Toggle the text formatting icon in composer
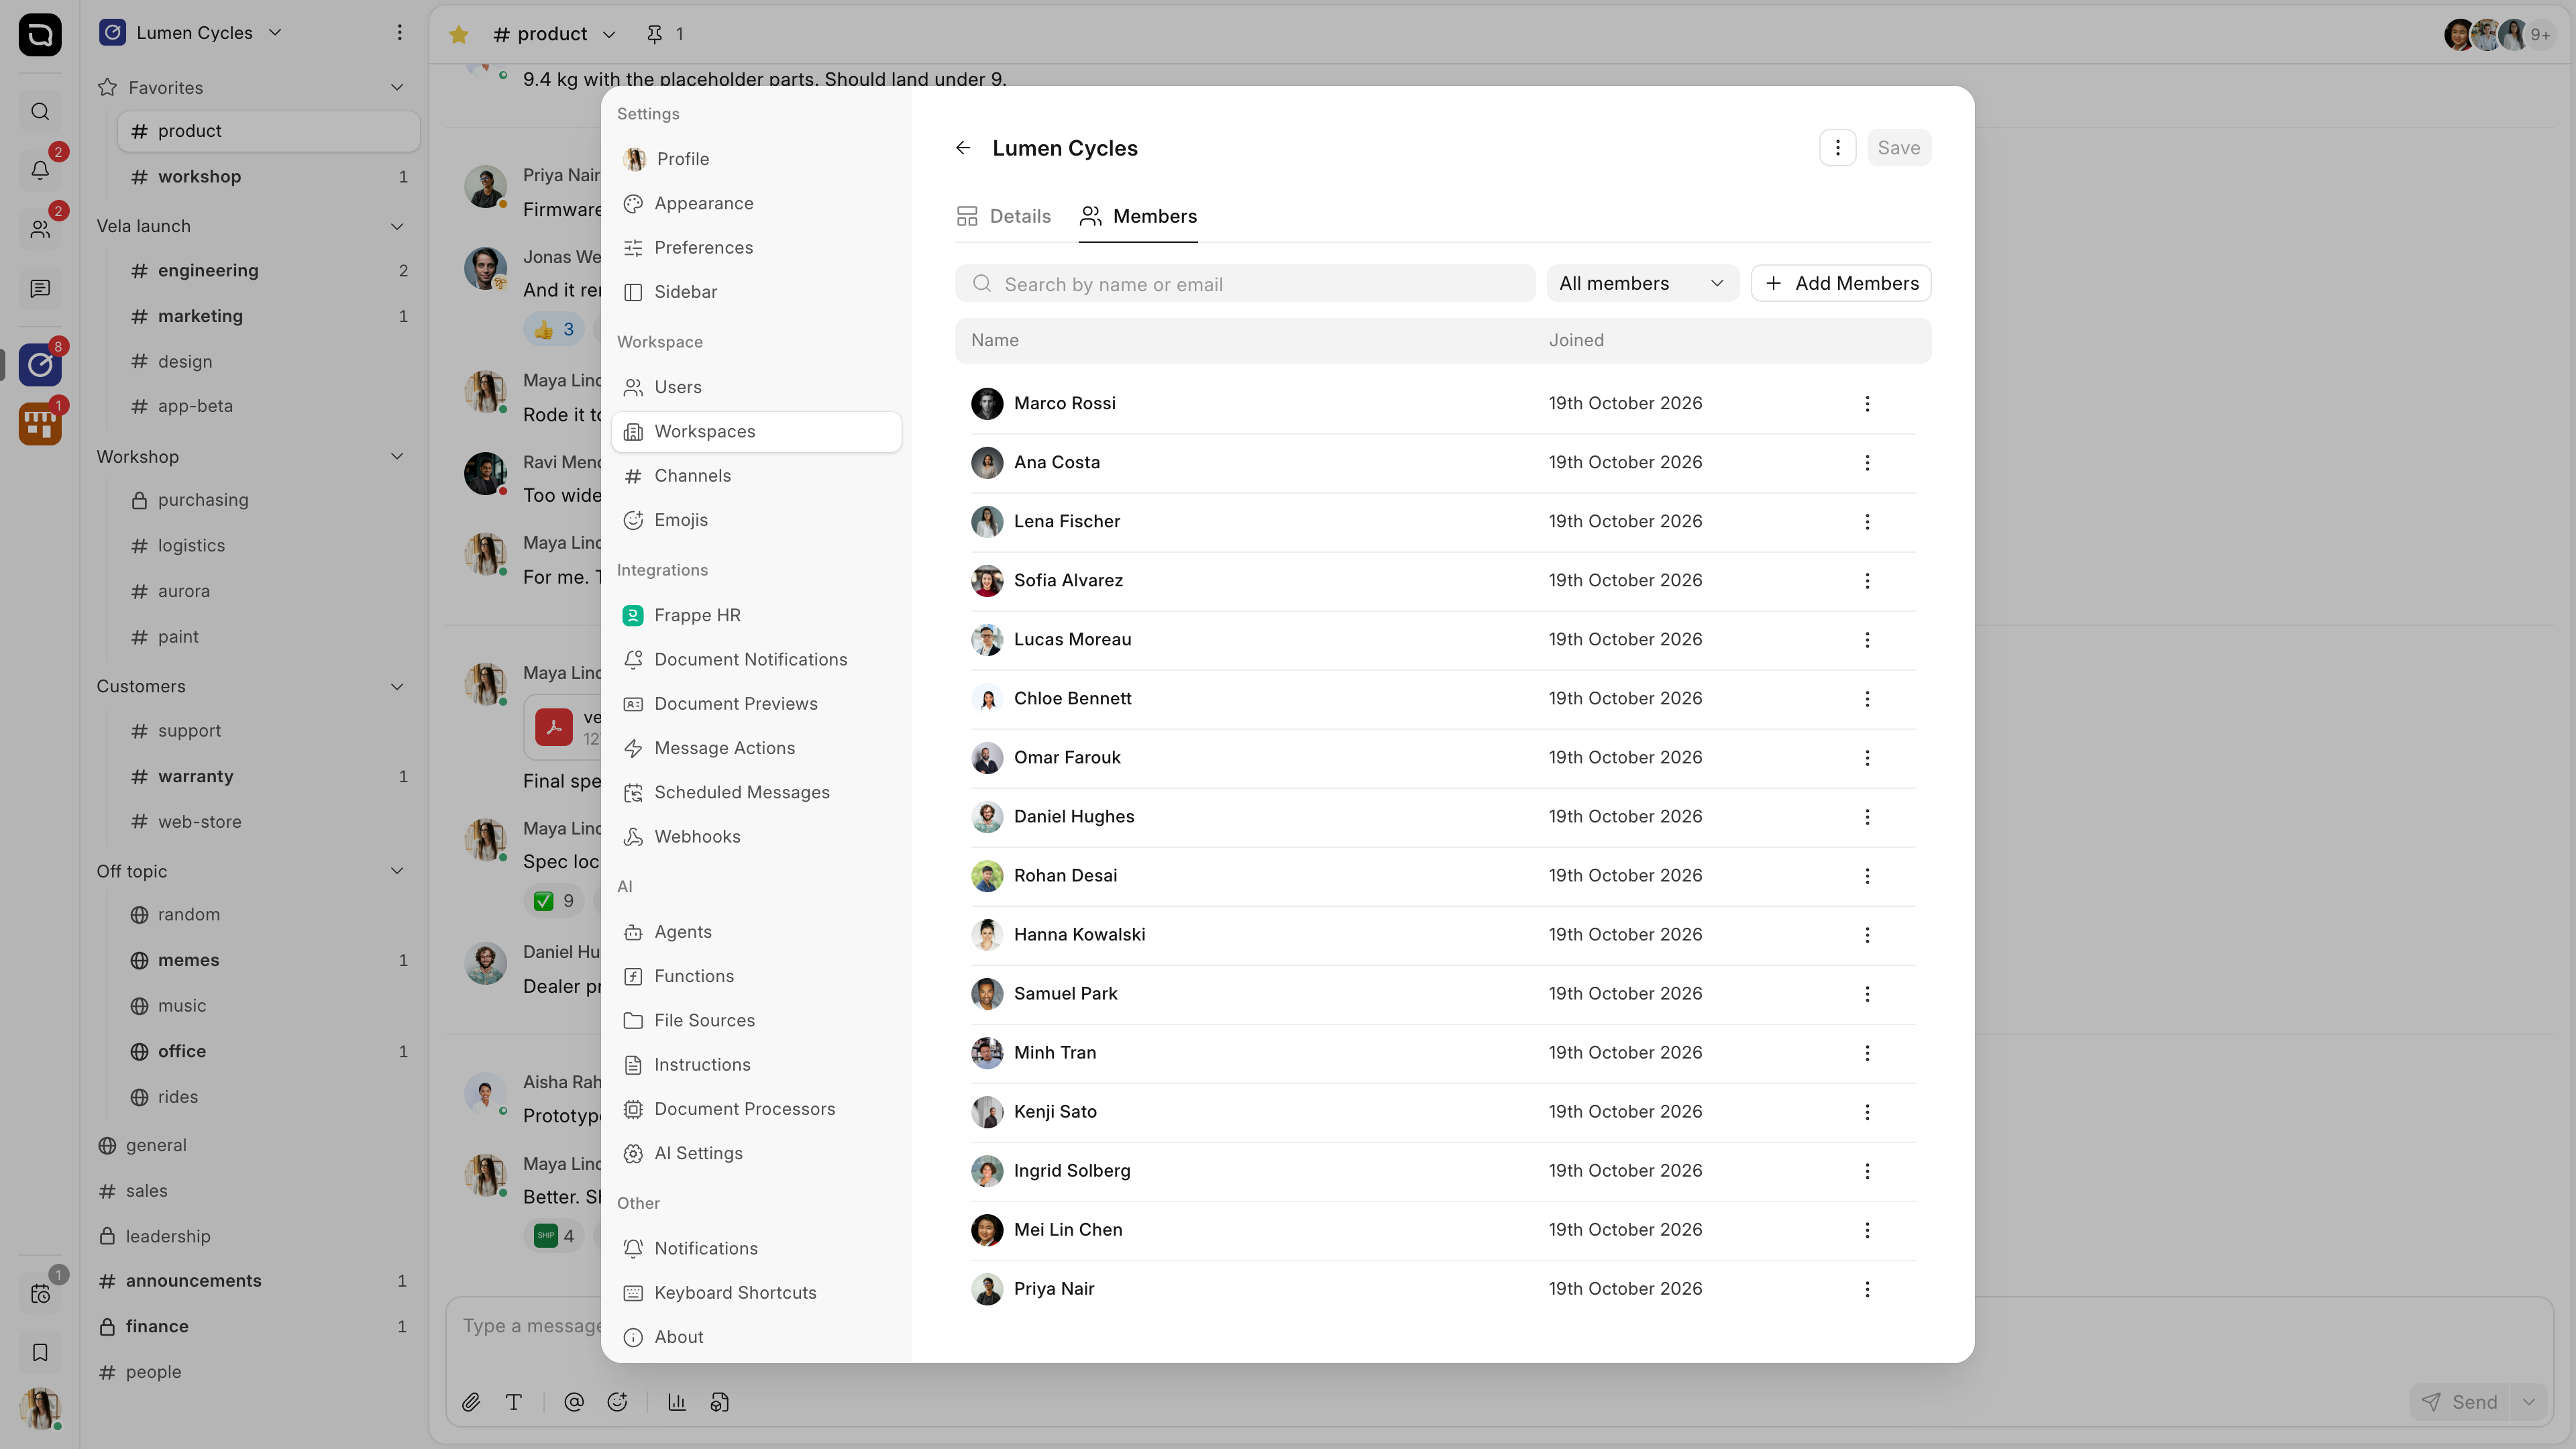The height and width of the screenshot is (1449, 2576). point(514,1402)
